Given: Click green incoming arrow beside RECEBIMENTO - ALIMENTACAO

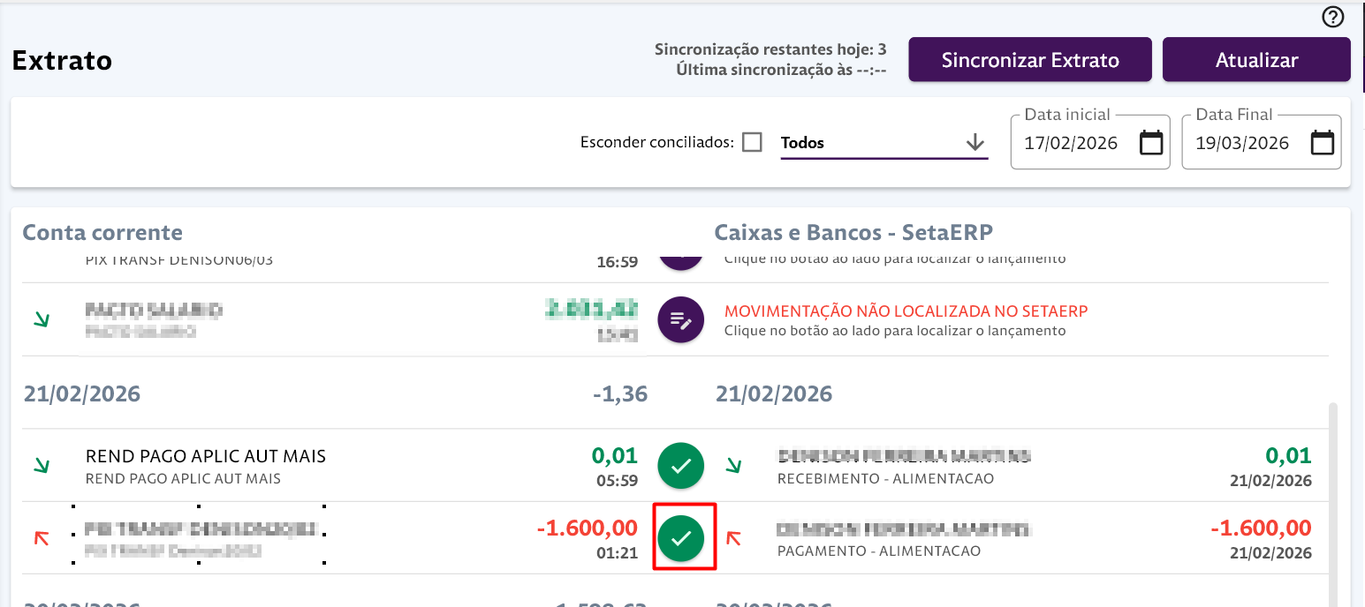Looking at the screenshot, I should [733, 465].
